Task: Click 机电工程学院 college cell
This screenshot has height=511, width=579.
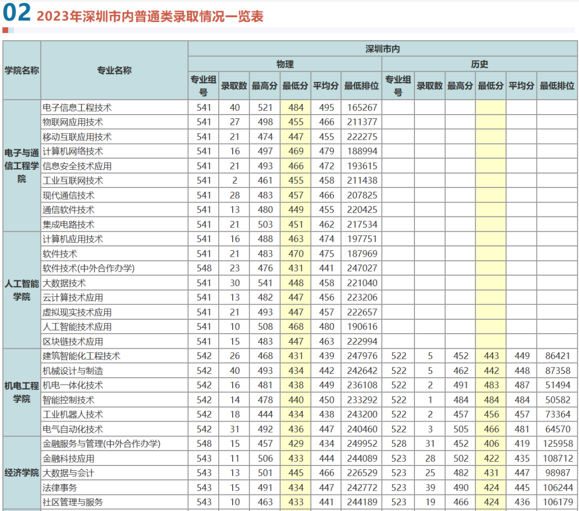Action: point(22,392)
